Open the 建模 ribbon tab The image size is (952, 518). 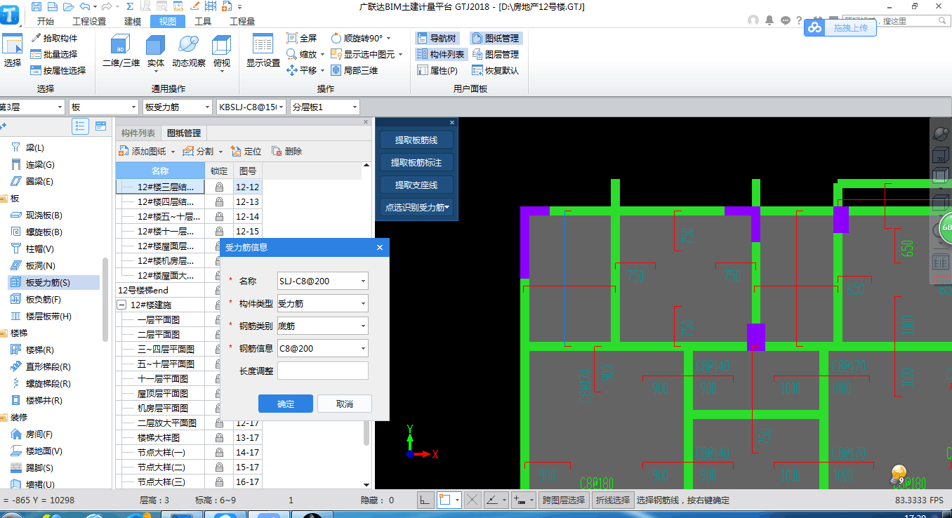[133, 22]
